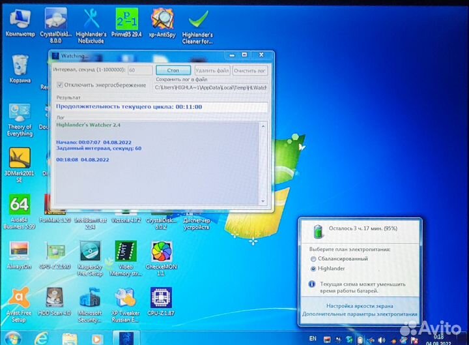
Task: Open Windows Media Player taskbar icon
Action: 96,339
